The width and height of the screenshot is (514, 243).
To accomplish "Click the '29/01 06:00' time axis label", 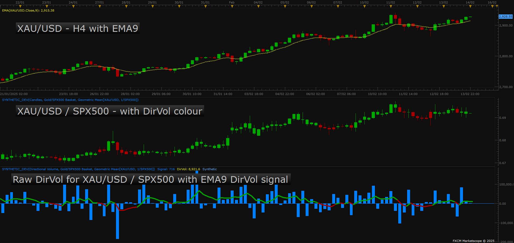I will 161,94.
